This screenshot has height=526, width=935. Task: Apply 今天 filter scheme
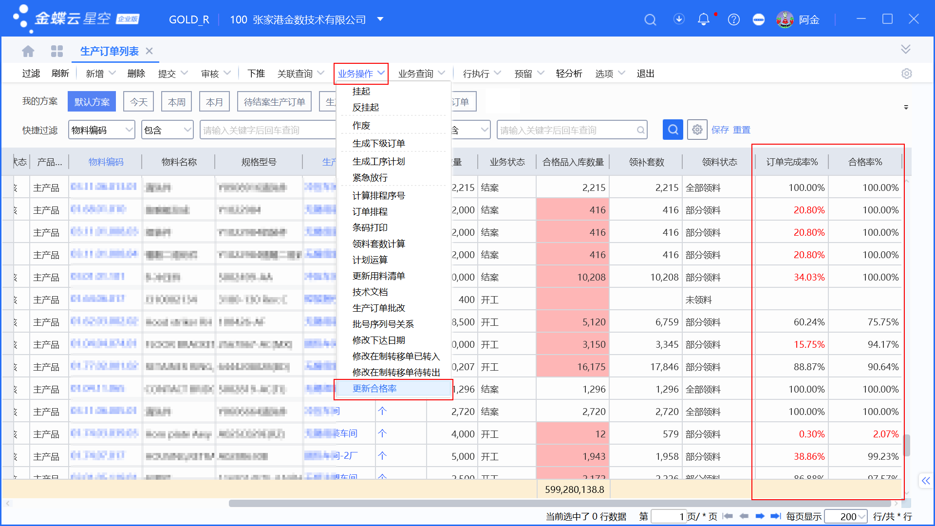pos(139,102)
